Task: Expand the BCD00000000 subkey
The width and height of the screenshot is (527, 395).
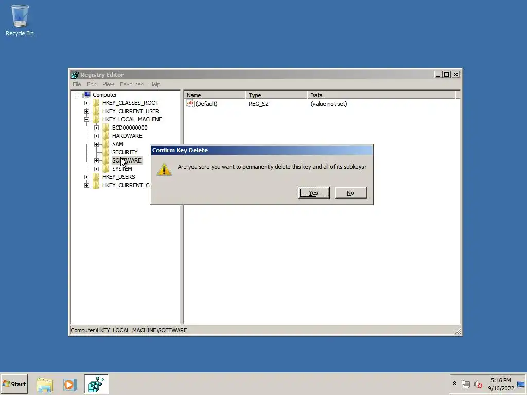Action: (x=96, y=128)
